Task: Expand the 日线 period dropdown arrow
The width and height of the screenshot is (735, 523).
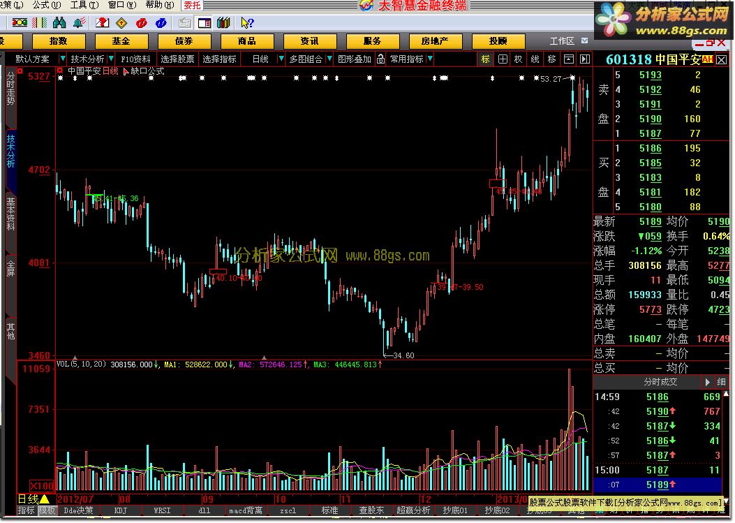Action: 281,59
